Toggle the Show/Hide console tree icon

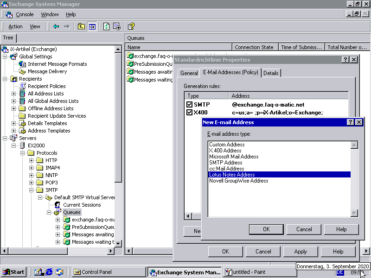(x=92, y=26)
